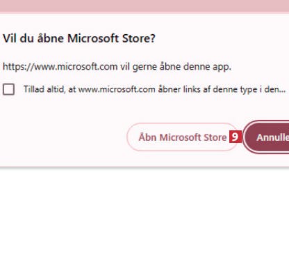Dismiss prompt using the dark filled Annuller button
The image size is (289, 276).
coord(267,137)
